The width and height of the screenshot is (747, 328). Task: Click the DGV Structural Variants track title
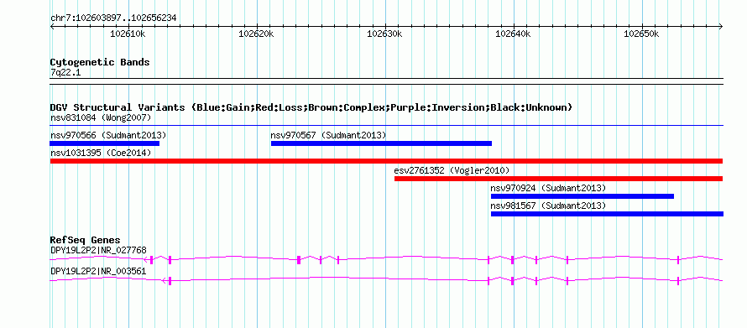pos(311,107)
